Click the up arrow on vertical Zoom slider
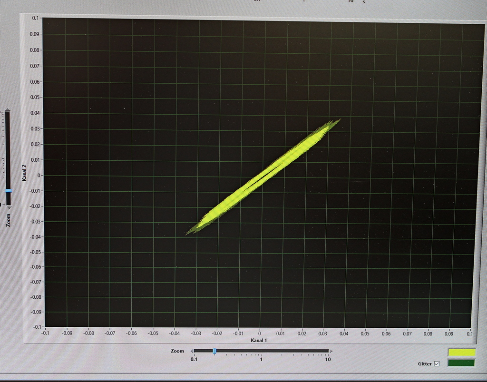This screenshot has height=382, width=487. pyautogui.click(x=7, y=110)
